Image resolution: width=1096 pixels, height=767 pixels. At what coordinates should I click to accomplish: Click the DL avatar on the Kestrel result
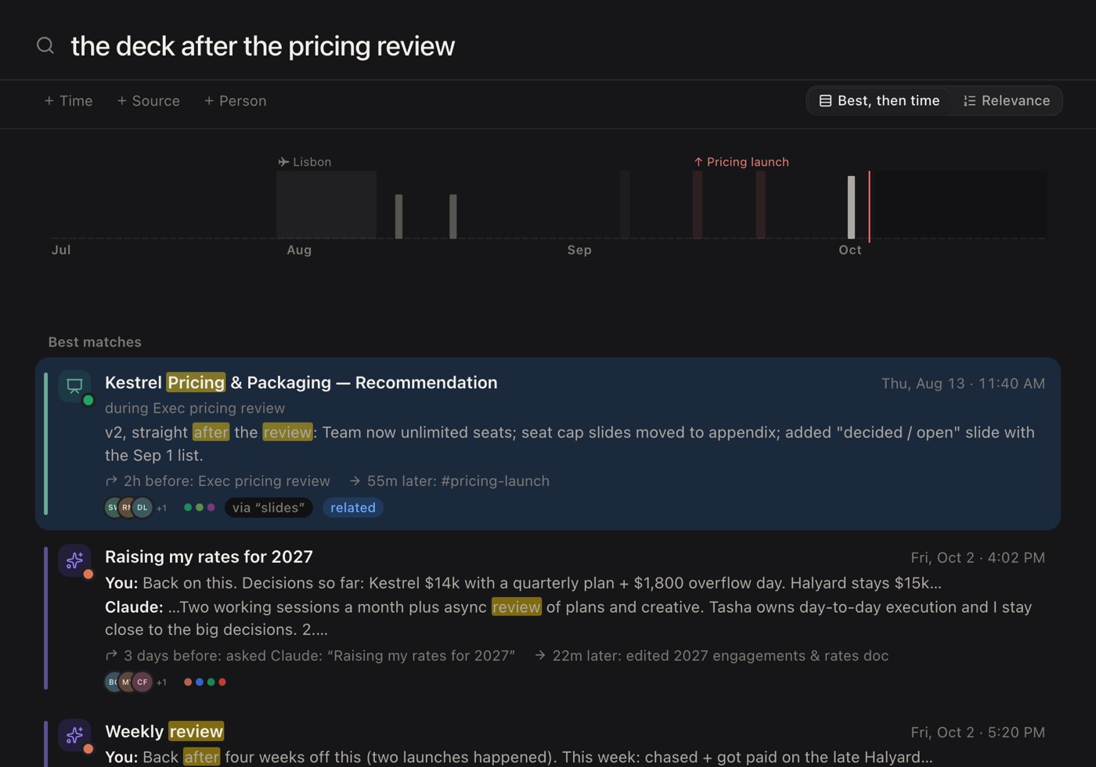[x=142, y=508]
